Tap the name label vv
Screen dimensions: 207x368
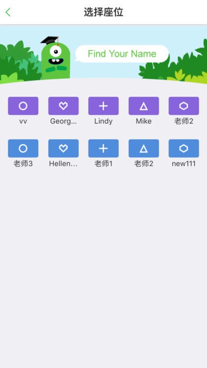23,122
